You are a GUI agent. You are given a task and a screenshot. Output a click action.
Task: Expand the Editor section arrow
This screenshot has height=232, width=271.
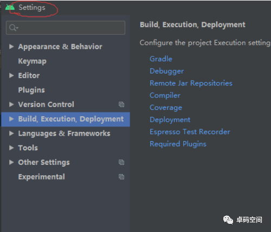click(11, 75)
